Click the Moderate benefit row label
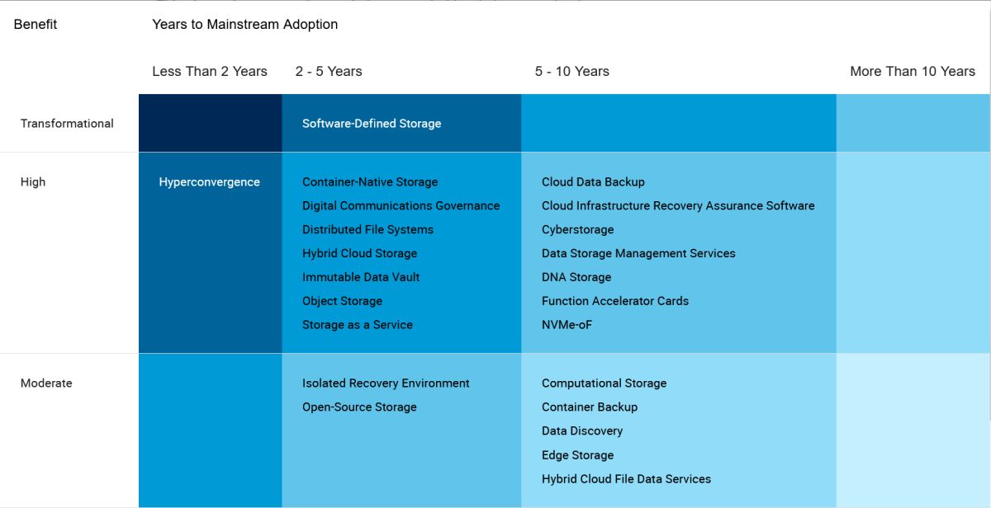 tap(46, 383)
